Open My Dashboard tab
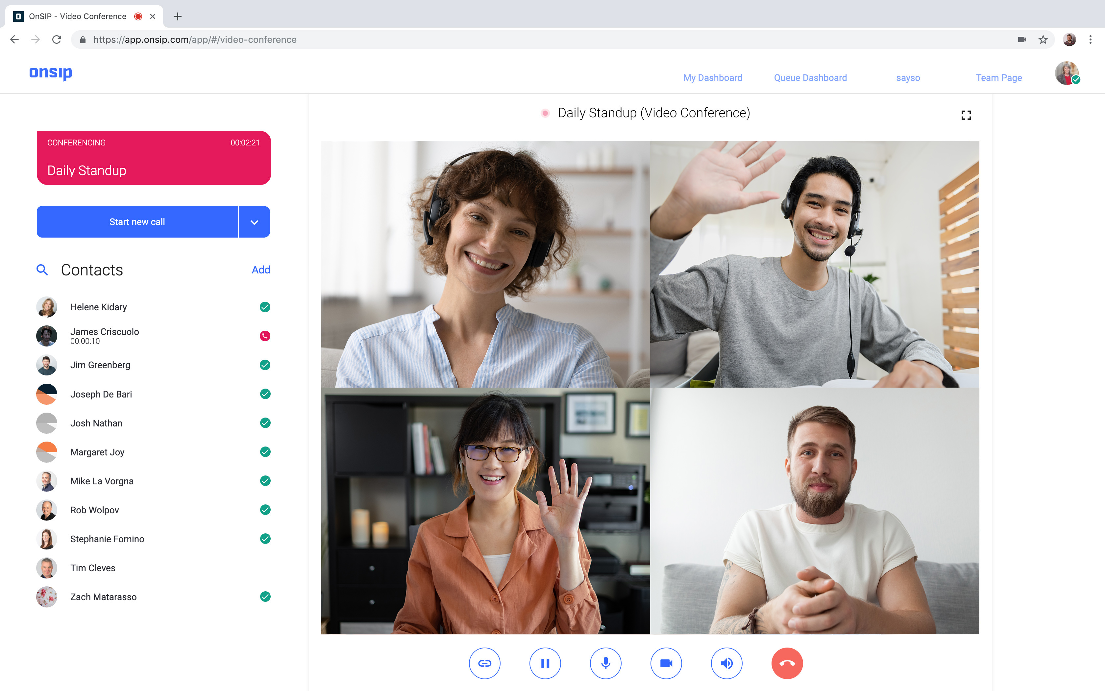1105x691 pixels. 713,77
